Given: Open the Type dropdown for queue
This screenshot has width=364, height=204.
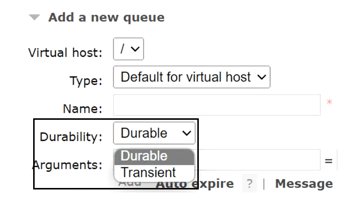Looking at the screenshot, I should pos(191,77).
